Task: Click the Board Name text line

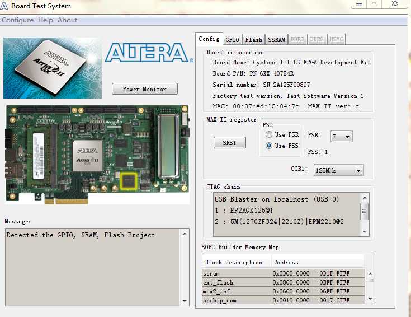Action: point(291,63)
